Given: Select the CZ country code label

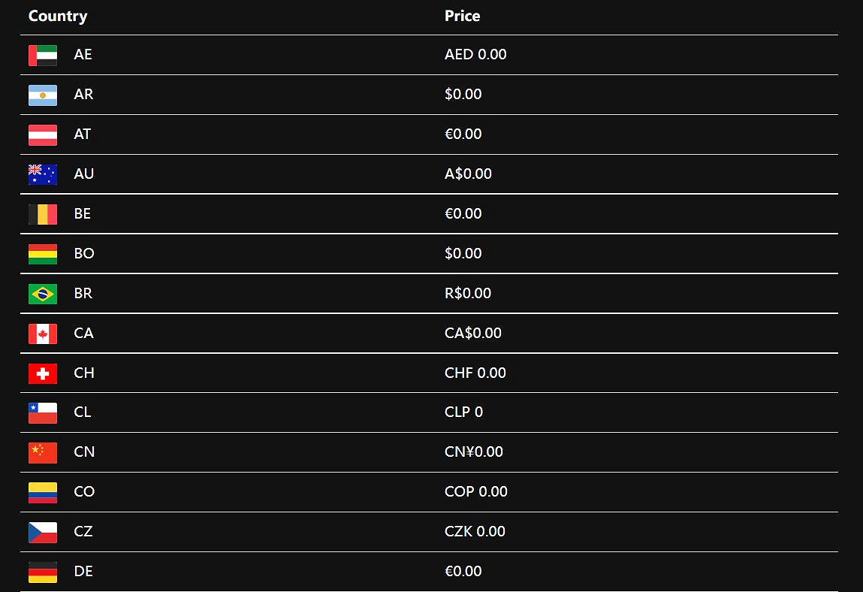Looking at the screenshot, I should click(83, 532).
